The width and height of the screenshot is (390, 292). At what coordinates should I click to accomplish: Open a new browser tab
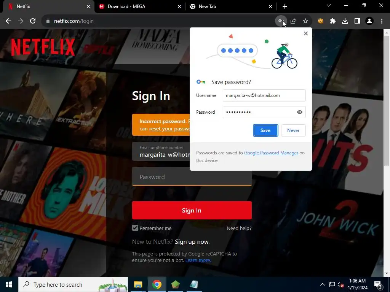[285, 6]
